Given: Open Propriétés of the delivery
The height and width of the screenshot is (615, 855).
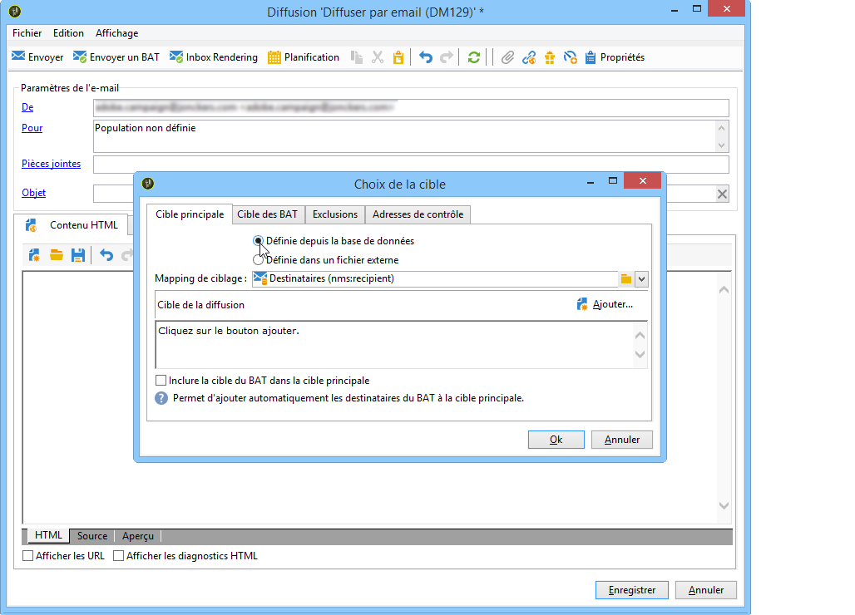Looking at the screenshot, I should point(615,57).
